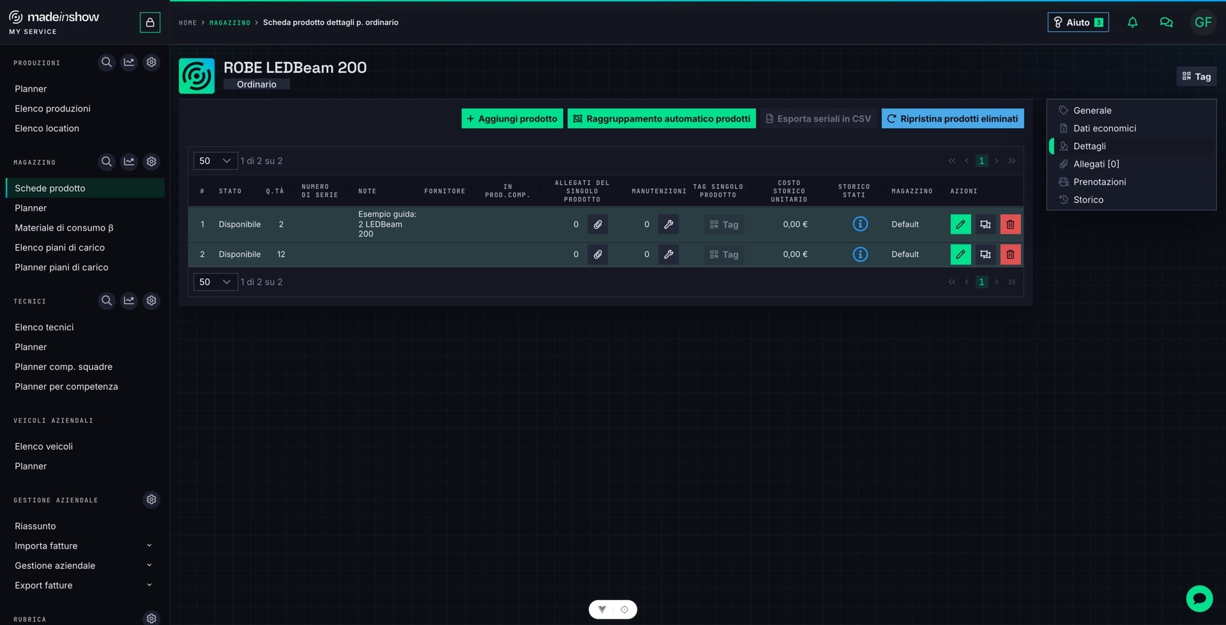Go to first page in top pagination

click(952, 161)
